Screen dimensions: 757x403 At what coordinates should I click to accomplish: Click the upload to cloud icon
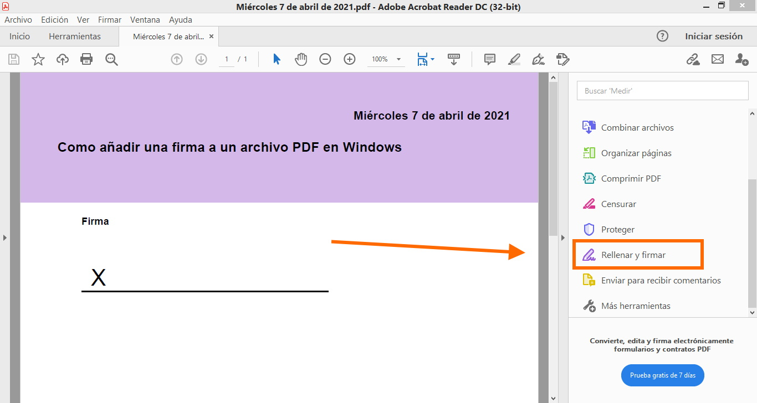63,59
